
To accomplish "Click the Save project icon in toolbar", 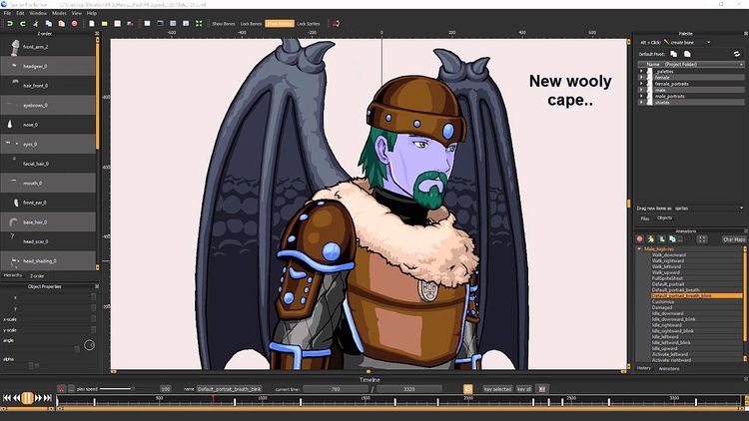I will pos(117,23).
